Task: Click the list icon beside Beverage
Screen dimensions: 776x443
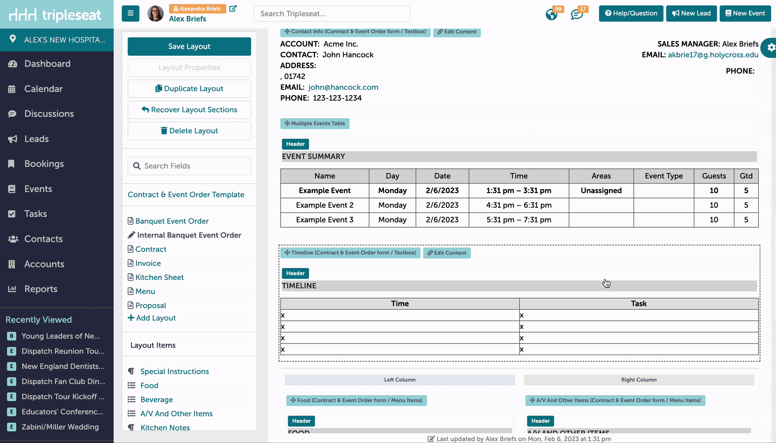Action: pos(132,399)
